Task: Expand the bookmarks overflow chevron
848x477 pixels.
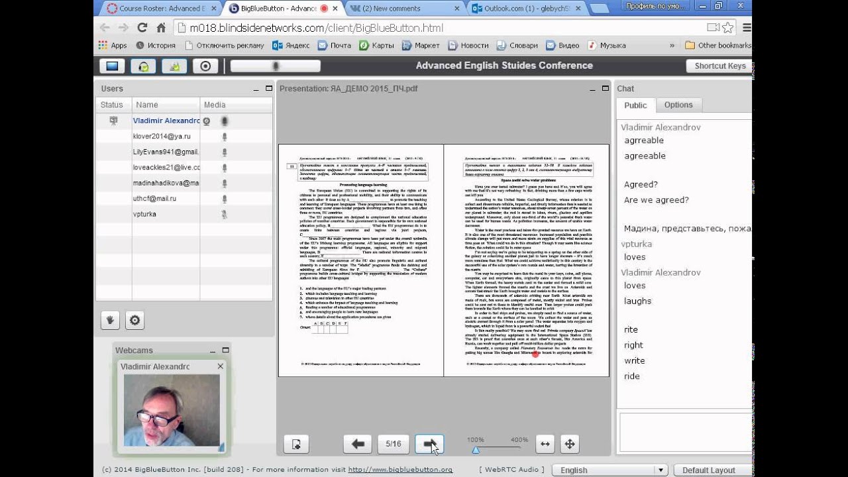Action: coord(672,46)
